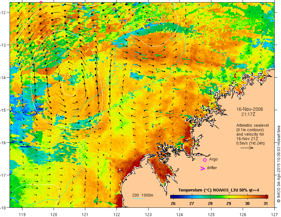Click the longitude axis label '124'
The width and height of the screenshot is (281, 217).
[180, 214]
